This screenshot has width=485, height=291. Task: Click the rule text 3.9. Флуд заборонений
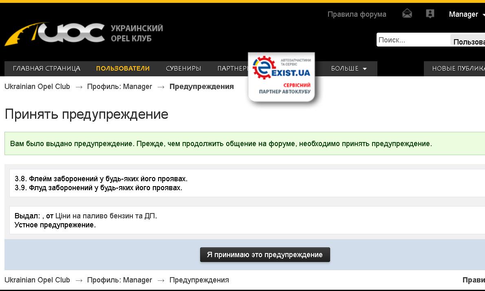(98, 188)
